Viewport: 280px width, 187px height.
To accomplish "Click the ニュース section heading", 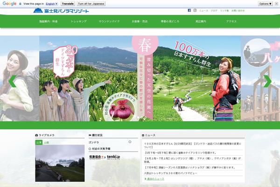I will coord(149,135).
